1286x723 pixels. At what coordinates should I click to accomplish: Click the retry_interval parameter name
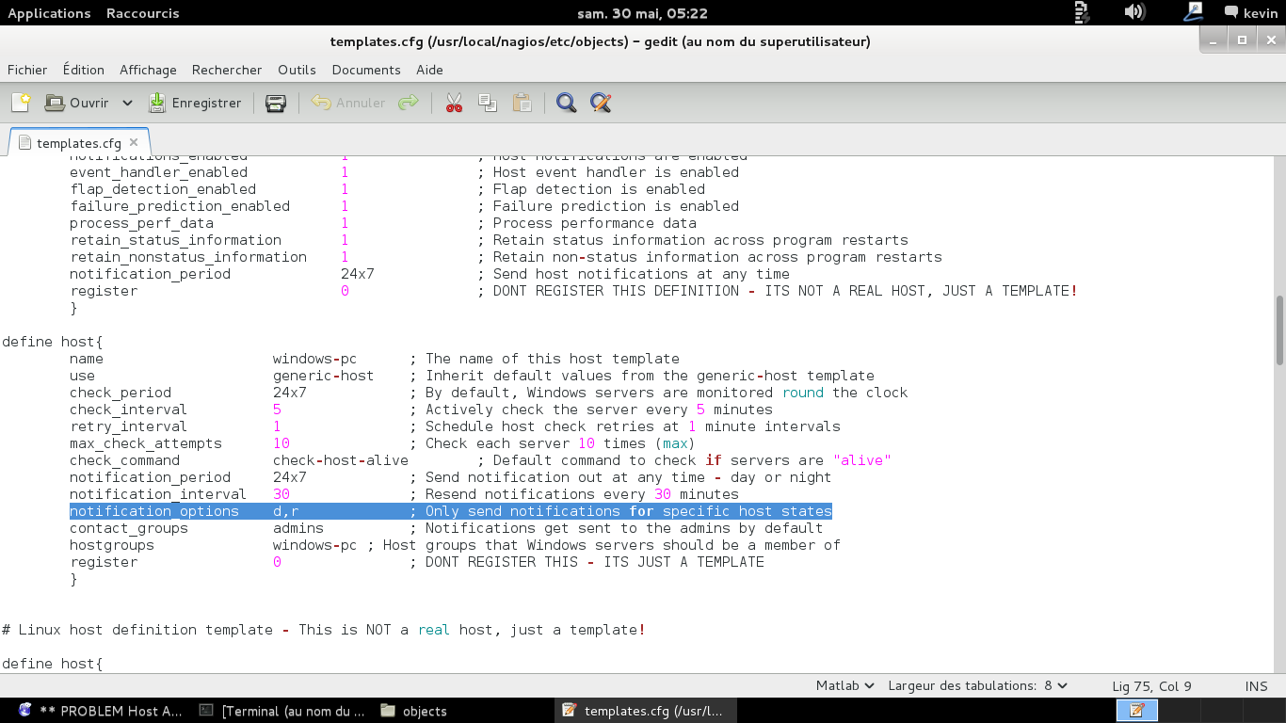coord(129,426)
